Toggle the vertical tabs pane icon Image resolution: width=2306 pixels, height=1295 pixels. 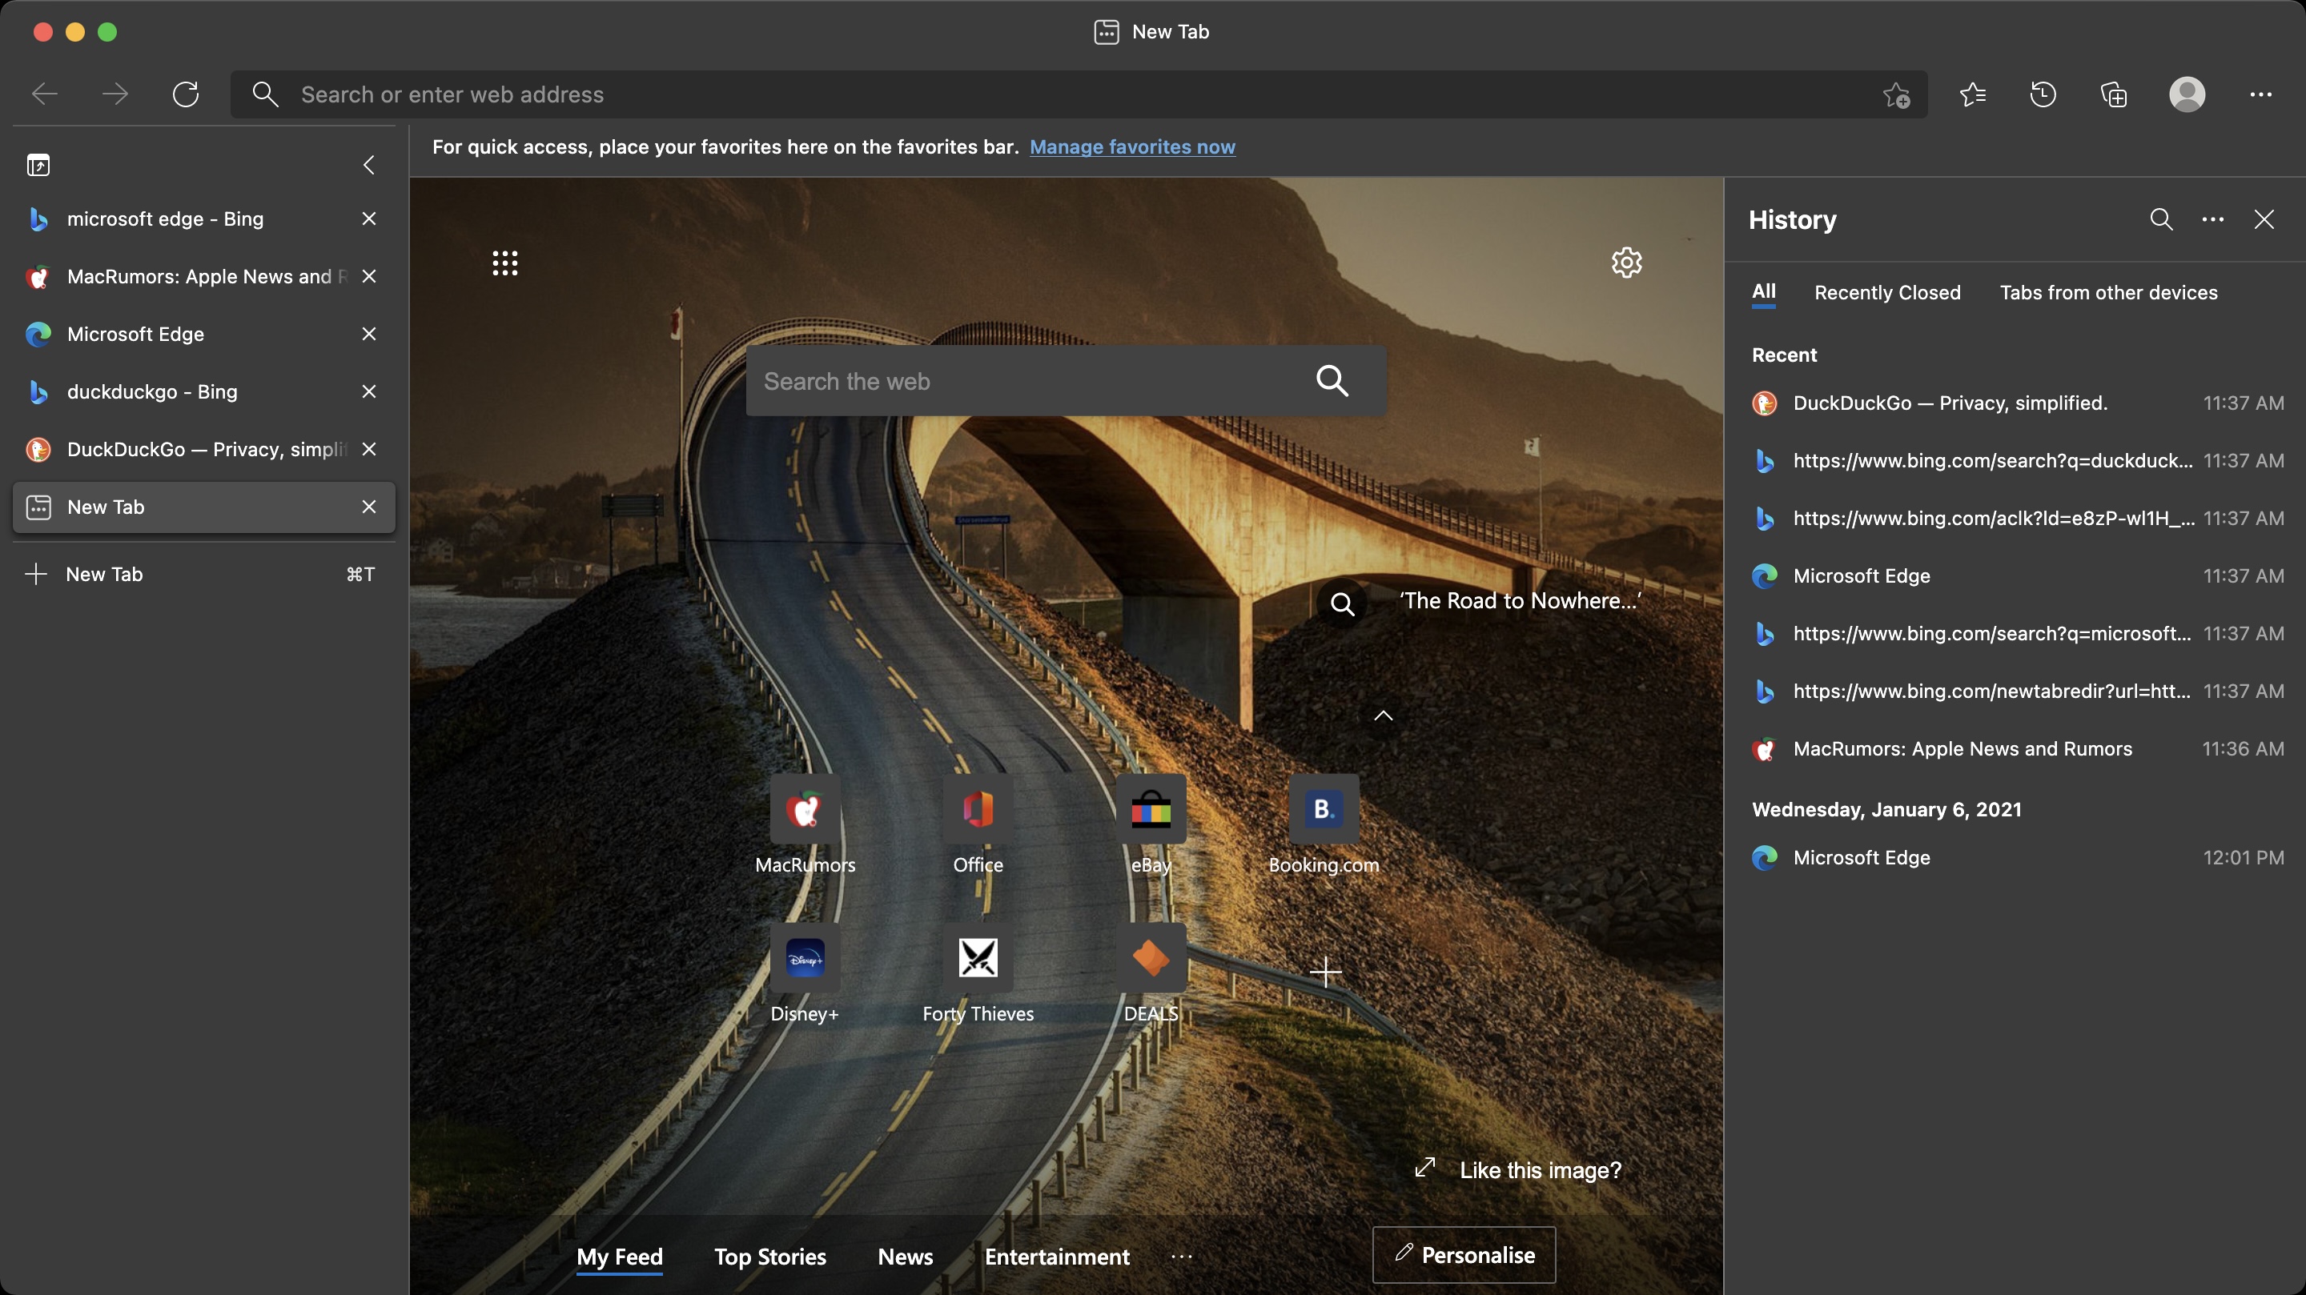[x=38, y=165]
